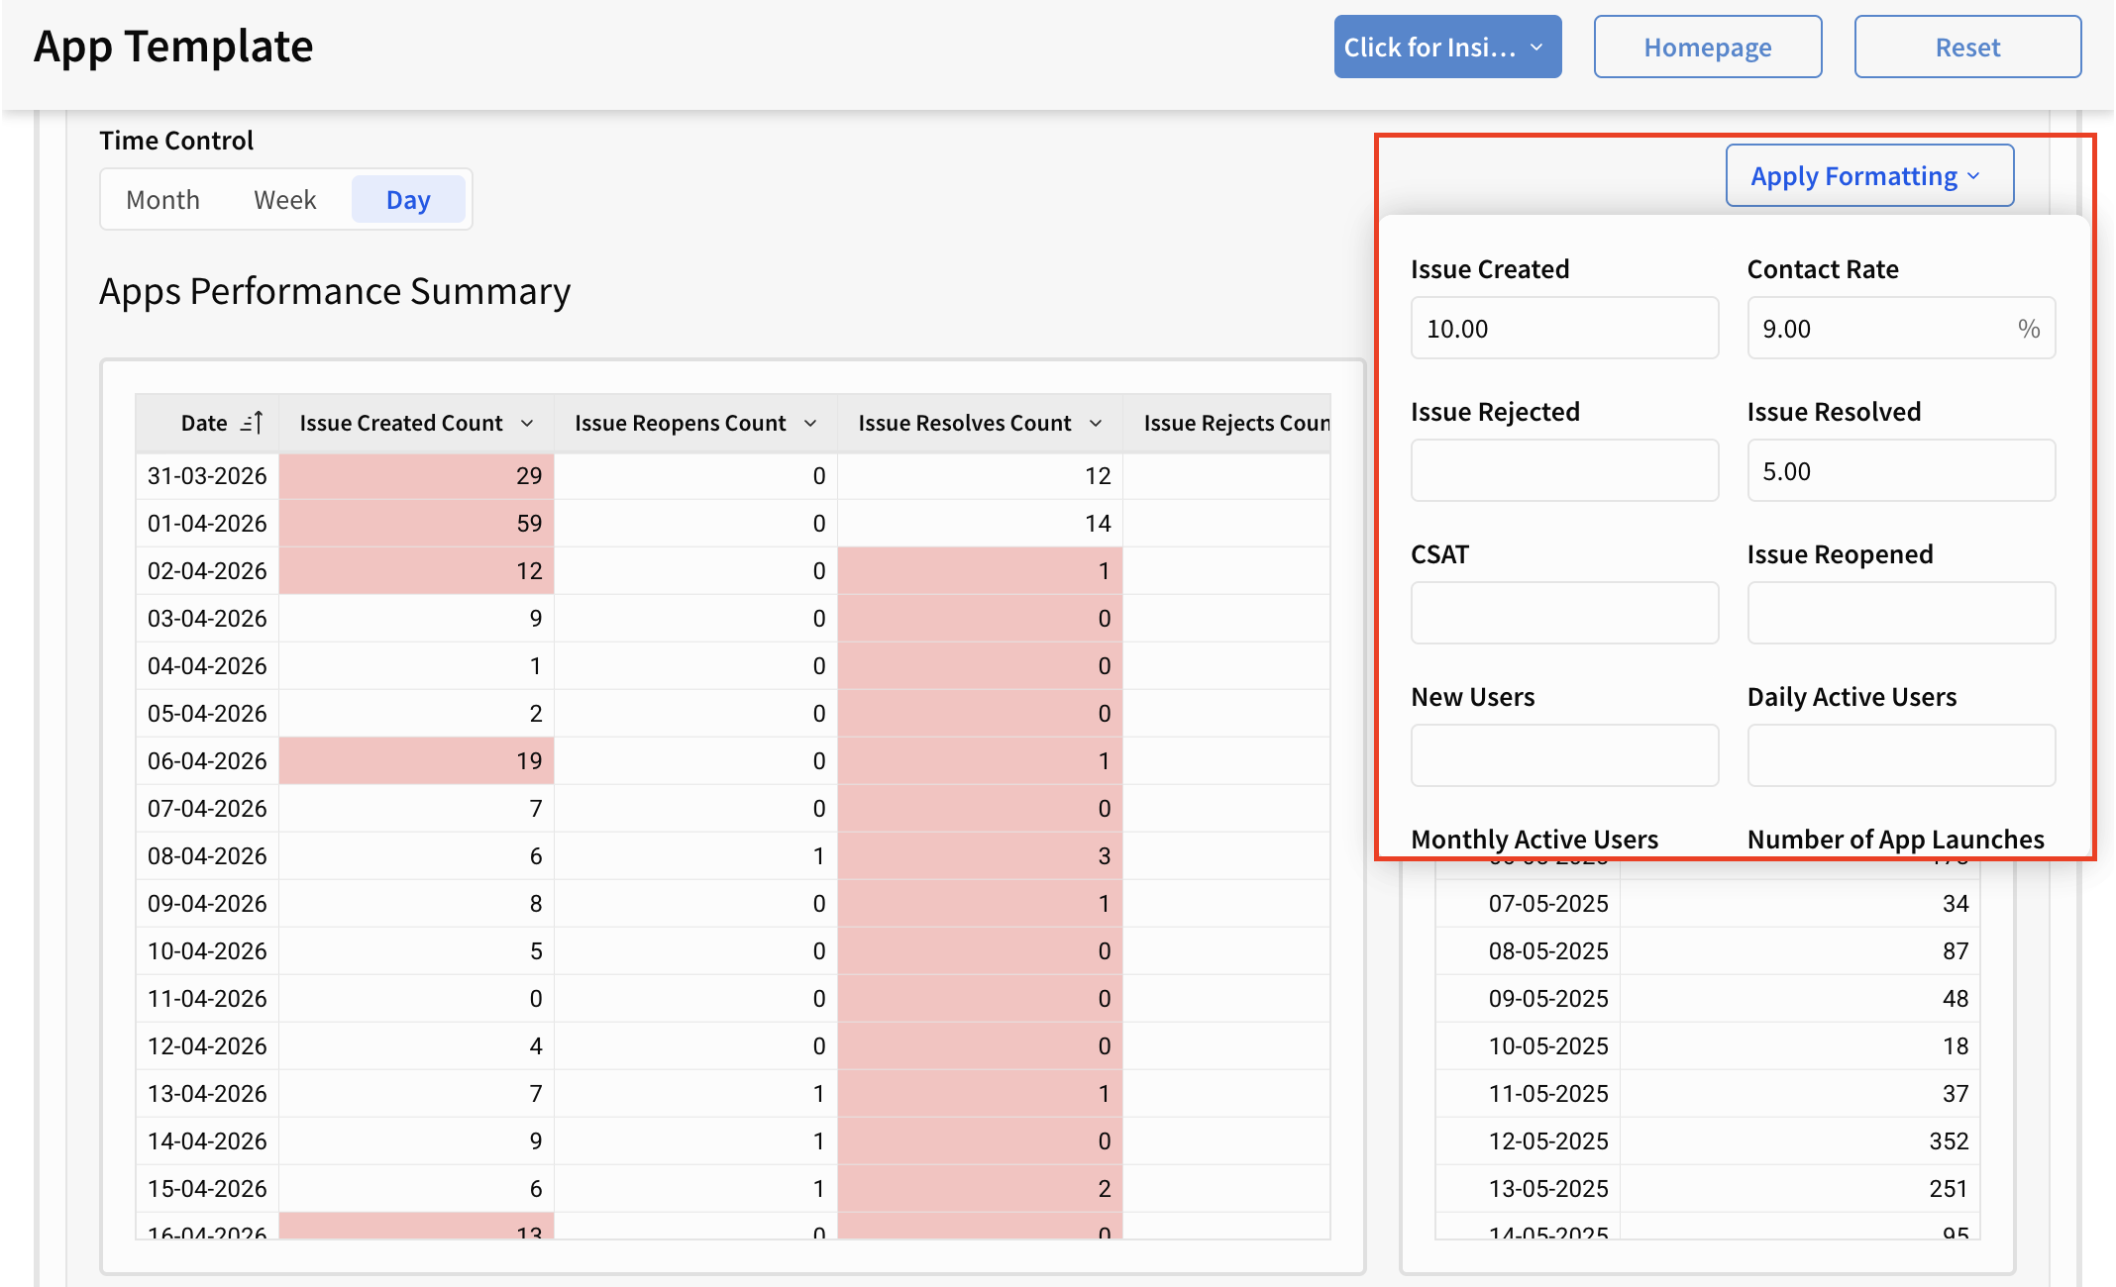This screenshot has height=1287, width=2116.
Task: Click the Reset button
Action: click(1967, 47)
